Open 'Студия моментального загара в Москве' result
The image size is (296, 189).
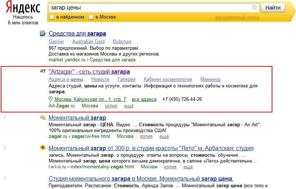(x=141, y=178)
